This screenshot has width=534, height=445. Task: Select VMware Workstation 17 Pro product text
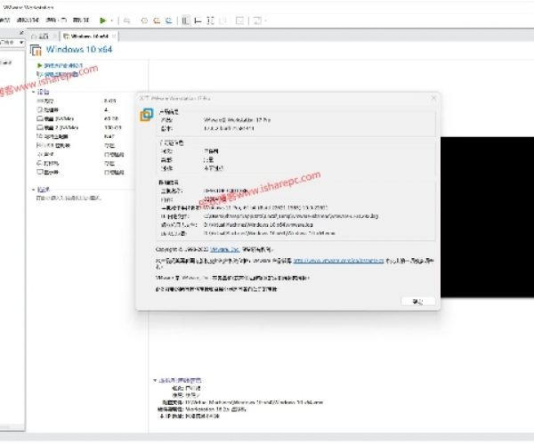click(237, 120)
